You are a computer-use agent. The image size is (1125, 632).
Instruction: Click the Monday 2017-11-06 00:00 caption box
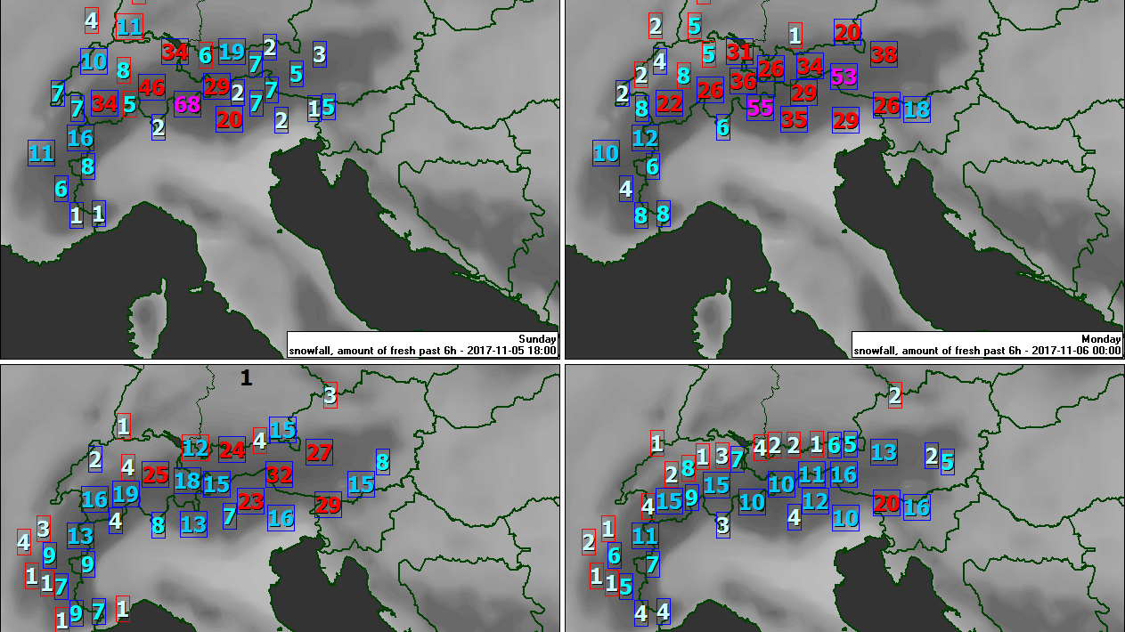(x=988, y=344)
